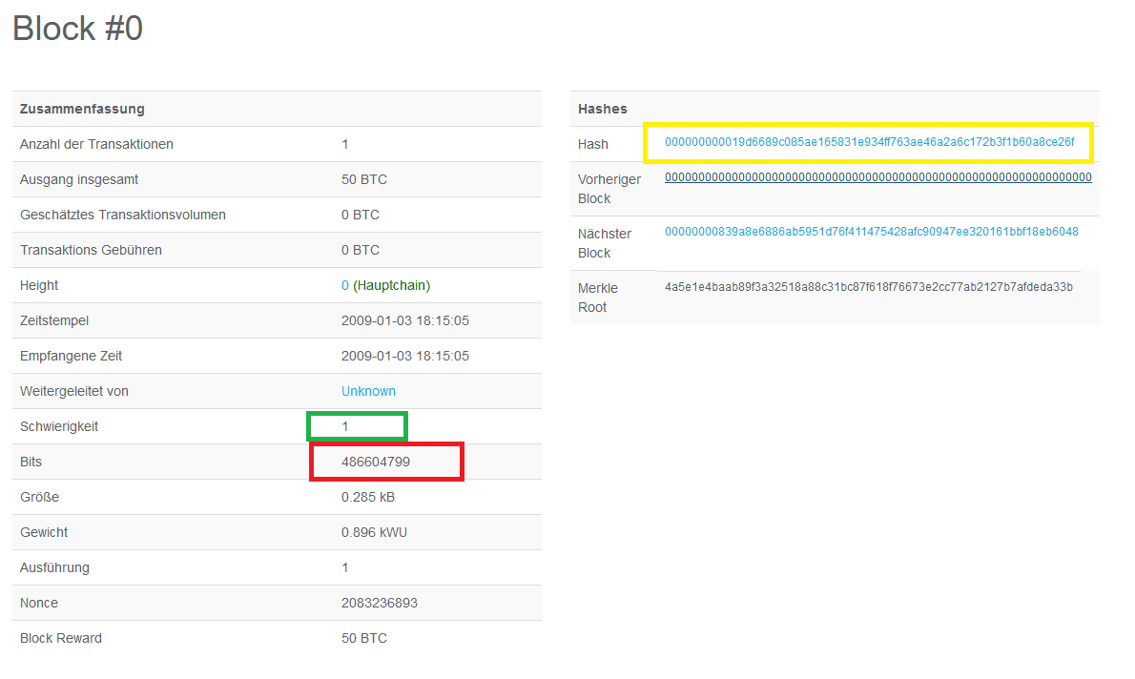
Task: Open the block hash link starting with 000000000019d6689c
Action: [869, 142]
